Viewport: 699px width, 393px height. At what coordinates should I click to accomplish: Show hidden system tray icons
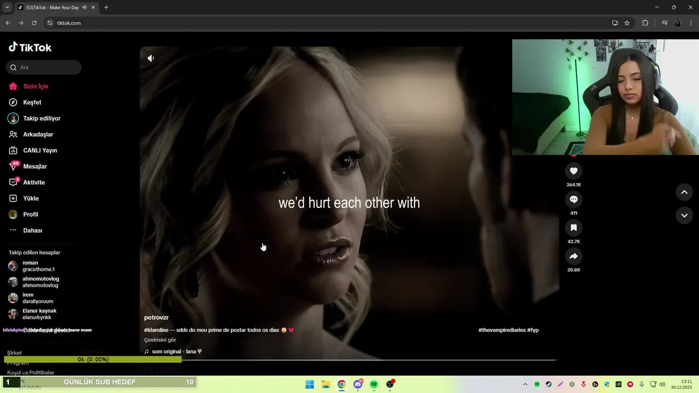525,384
